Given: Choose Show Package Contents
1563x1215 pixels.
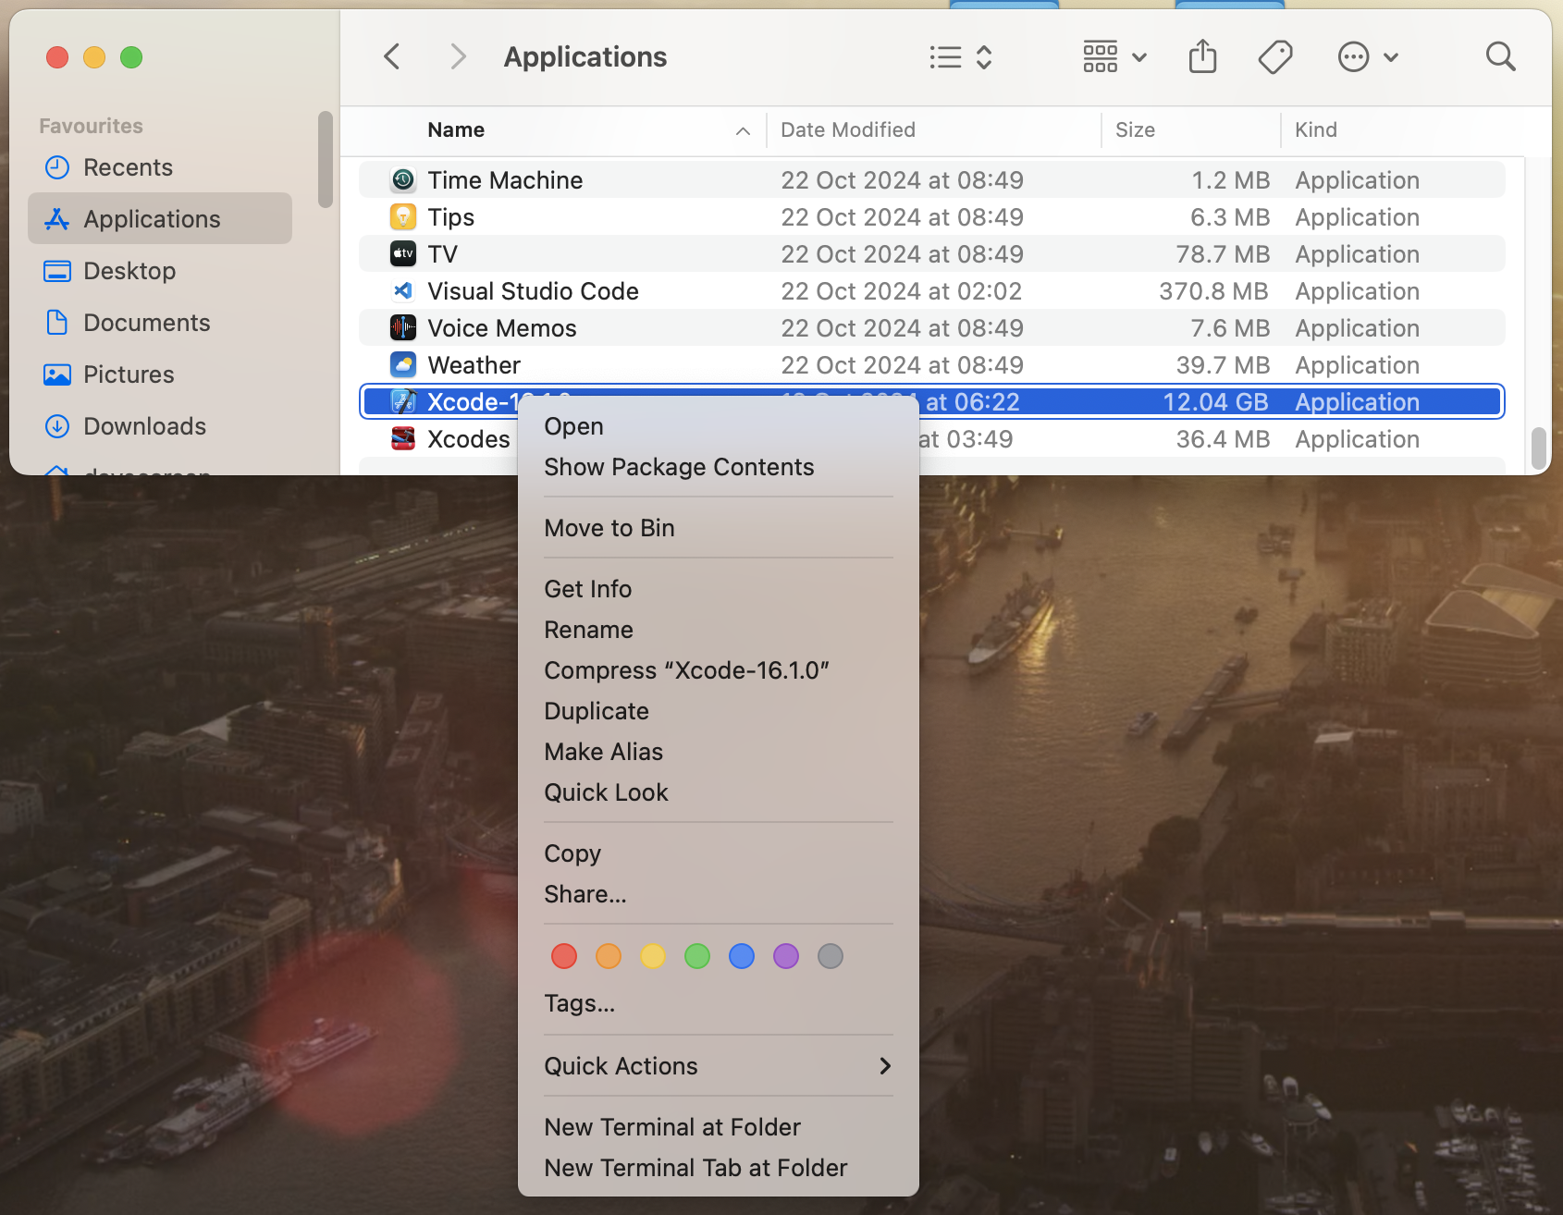Looking at the screenshot, I should [719, 467].
